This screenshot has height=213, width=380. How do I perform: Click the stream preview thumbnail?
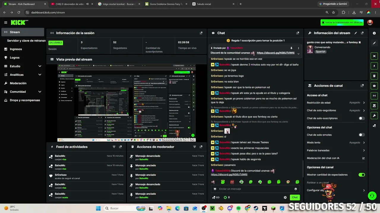point(126,103)
